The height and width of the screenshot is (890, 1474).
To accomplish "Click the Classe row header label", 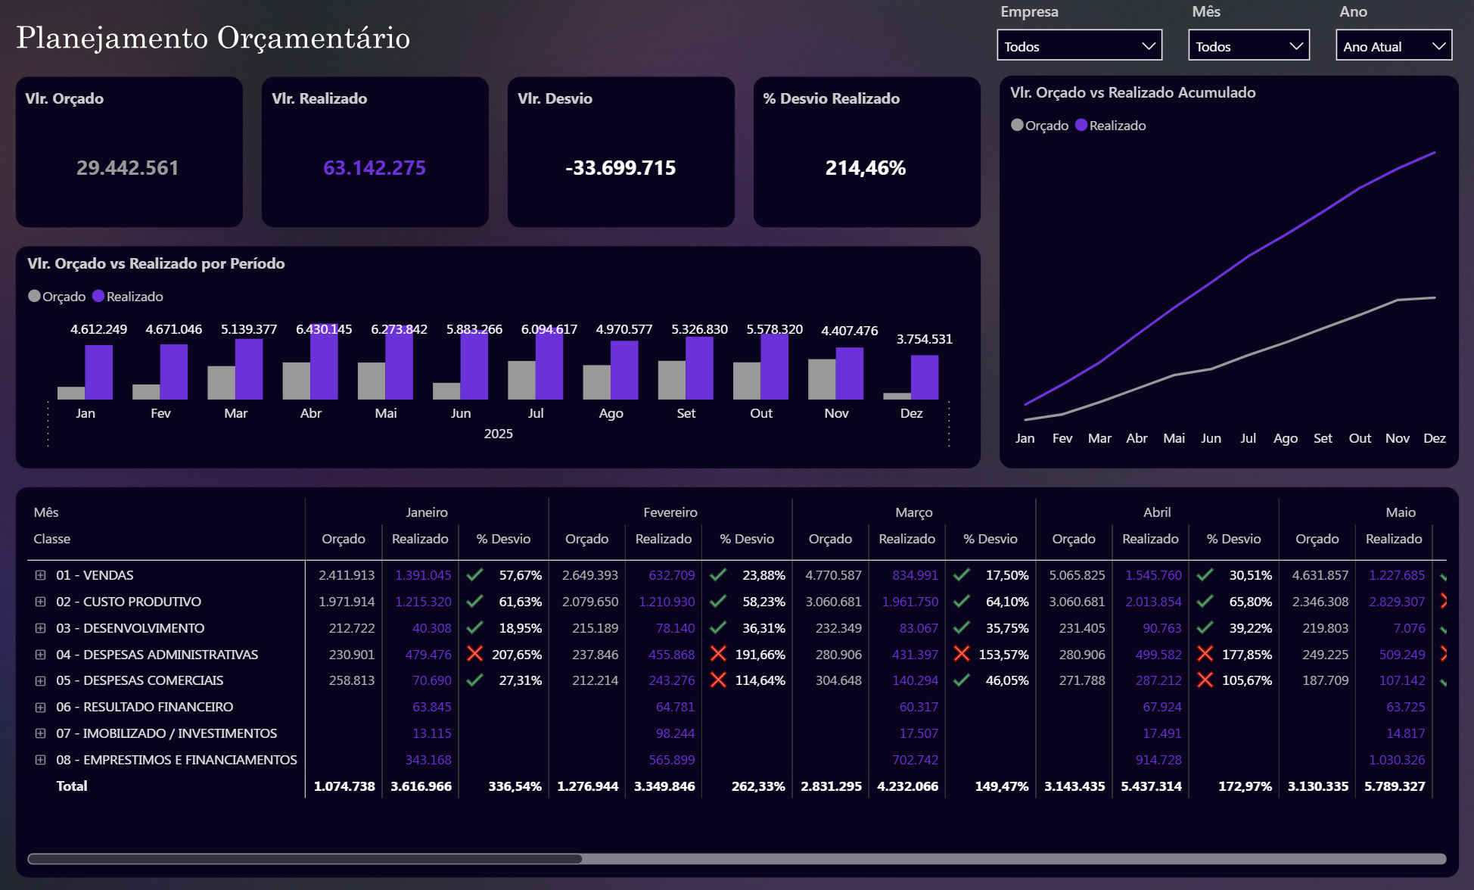I will [52, 539].
